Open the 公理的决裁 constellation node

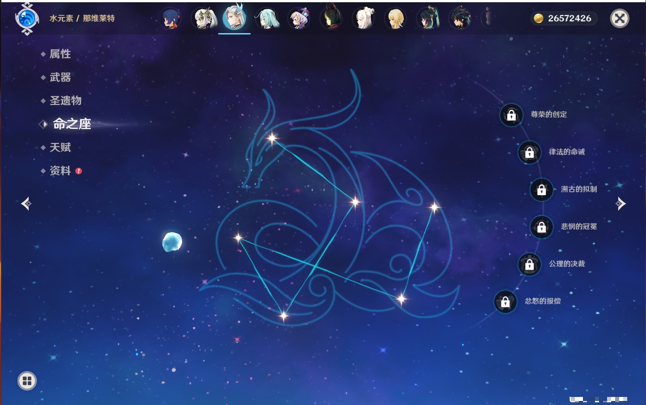(x=529, y=264)
